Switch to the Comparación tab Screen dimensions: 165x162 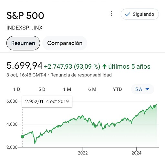(x=65, y=43)
